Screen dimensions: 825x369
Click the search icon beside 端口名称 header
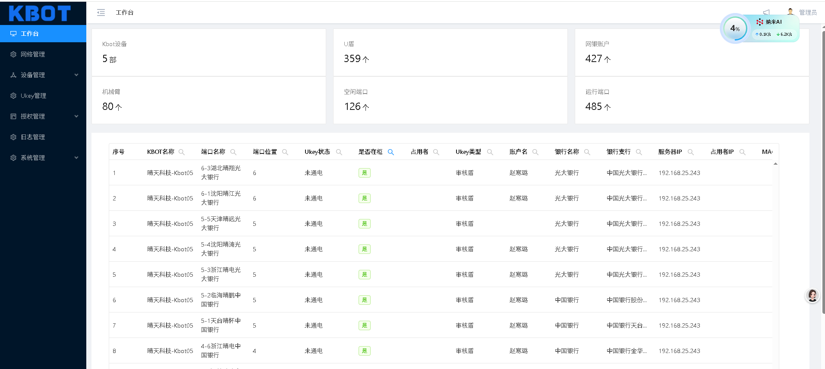233,152
